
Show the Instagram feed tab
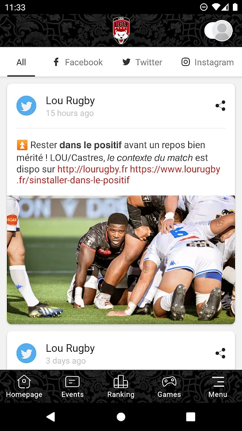pyautogui.click(x=208, y=62)
